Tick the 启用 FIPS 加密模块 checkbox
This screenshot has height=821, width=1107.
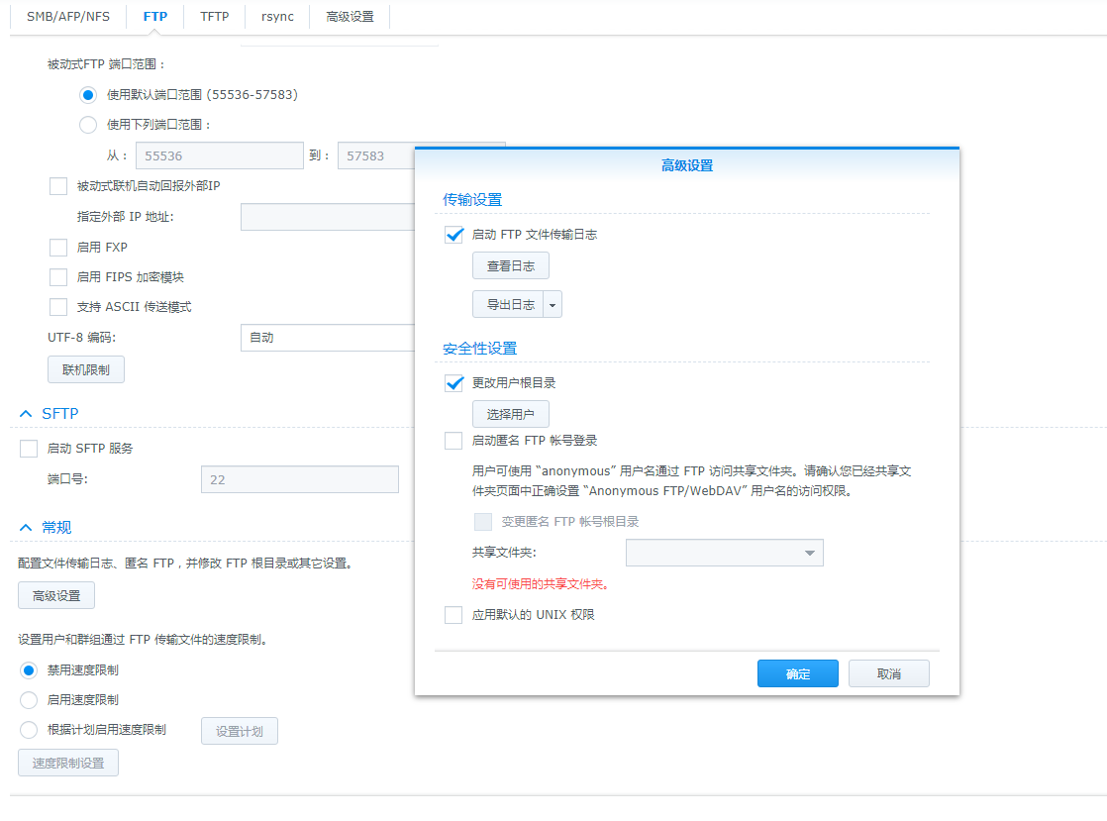tap(58, 277)
